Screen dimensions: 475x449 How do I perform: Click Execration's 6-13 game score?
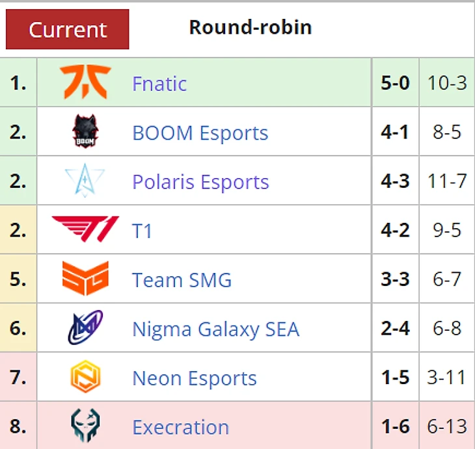[447, 426]
